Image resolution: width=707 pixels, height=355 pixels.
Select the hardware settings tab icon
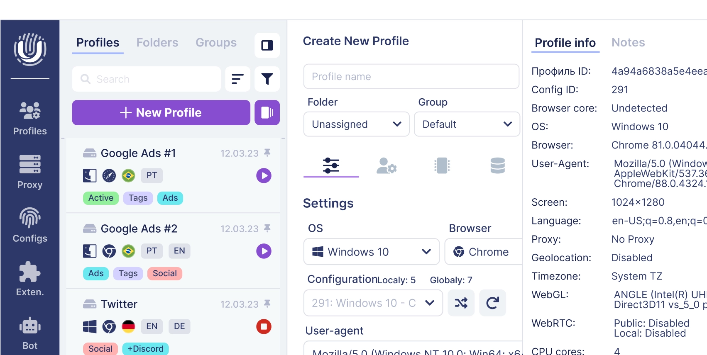tap(442, 166)
